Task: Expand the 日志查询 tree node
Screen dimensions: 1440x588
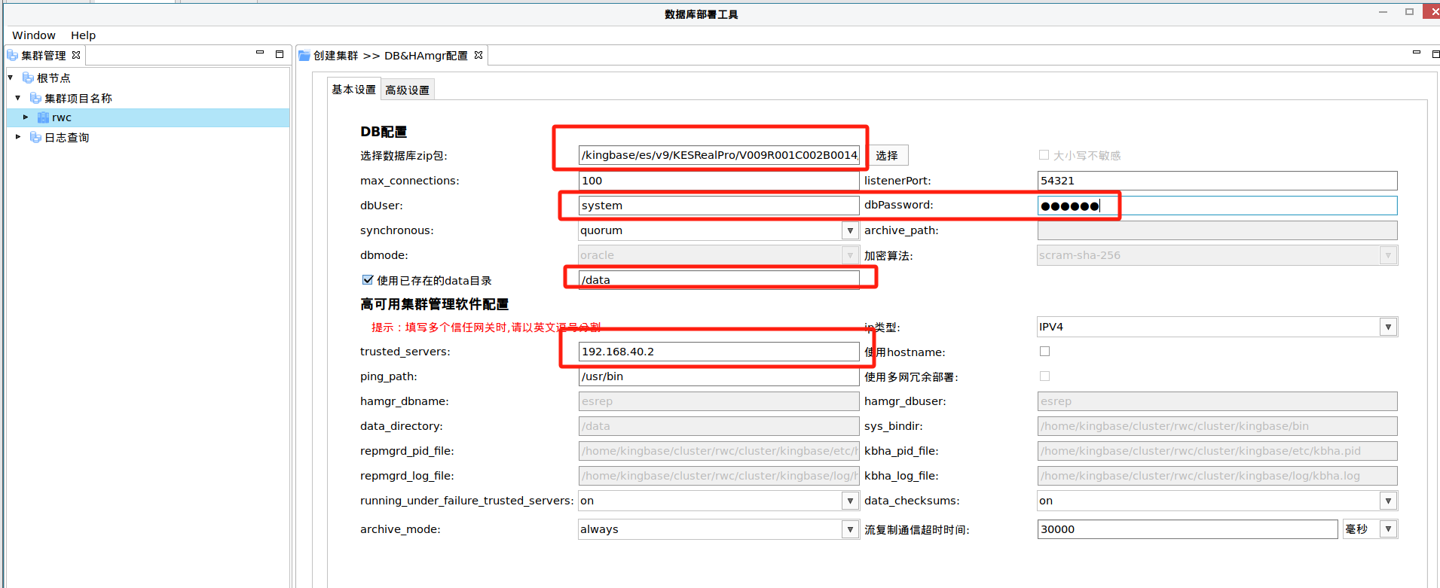Action: click(18, 137)
